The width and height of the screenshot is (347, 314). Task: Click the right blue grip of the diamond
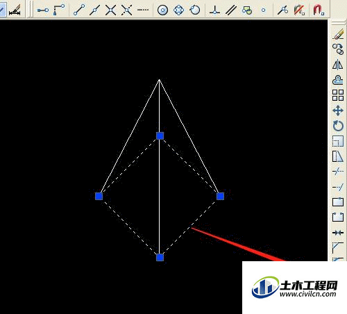click(x=220, y=196)
